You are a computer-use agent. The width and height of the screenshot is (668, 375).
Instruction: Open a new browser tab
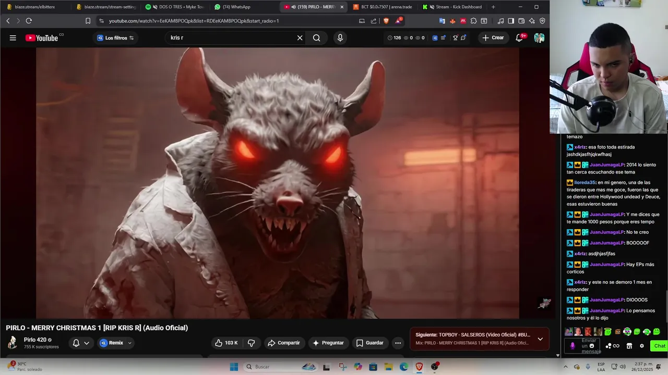493,7
